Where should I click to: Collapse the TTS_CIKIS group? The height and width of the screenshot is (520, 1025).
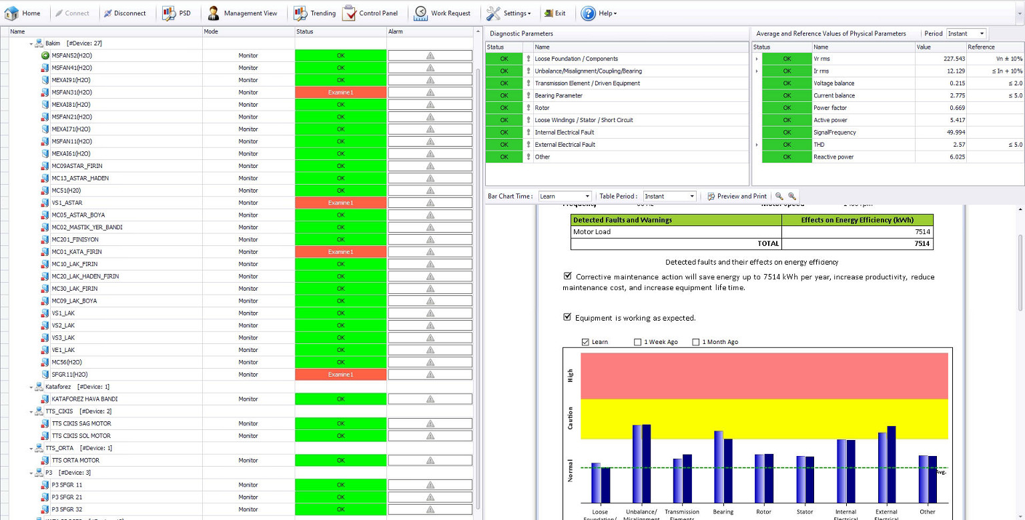31,411
